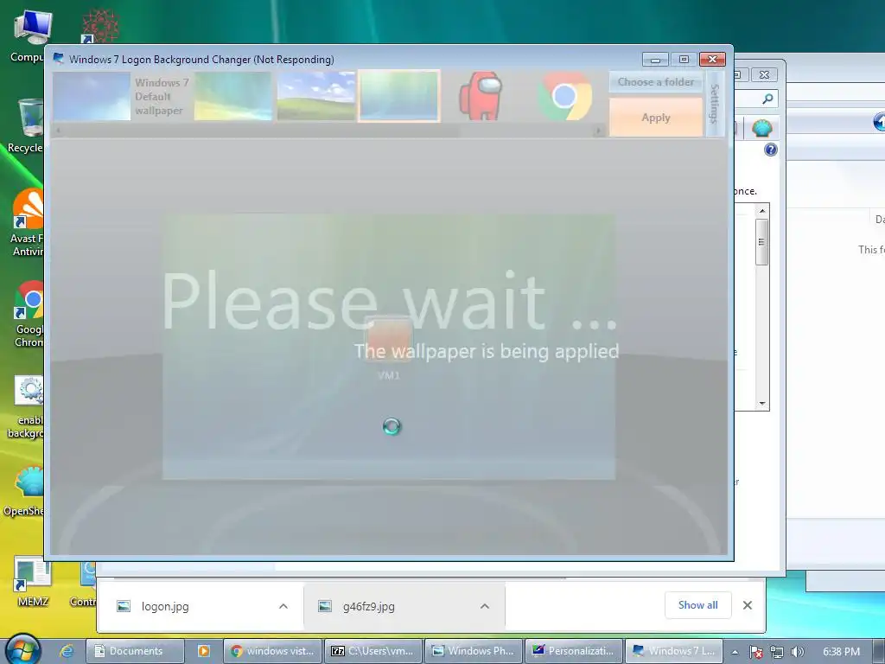Apply the selected logon wallpaper

pos(656,118)
